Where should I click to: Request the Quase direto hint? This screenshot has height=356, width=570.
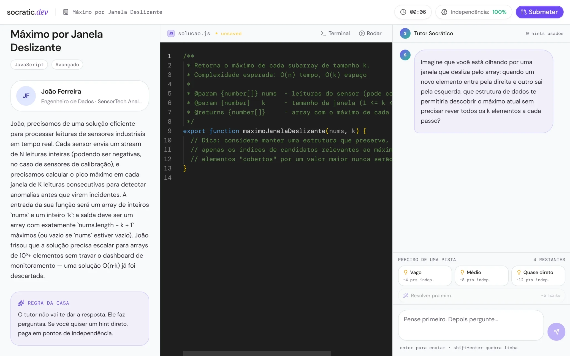pyautogui.click(x=538, y=276)
